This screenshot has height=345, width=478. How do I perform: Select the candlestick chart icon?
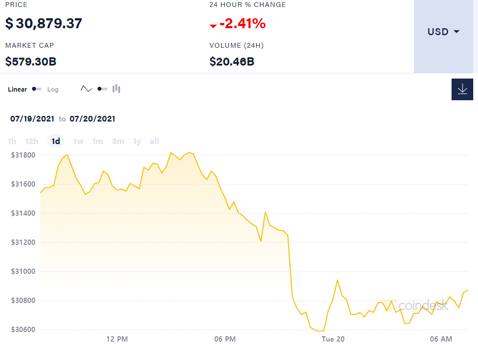click(x=116, y=89)
